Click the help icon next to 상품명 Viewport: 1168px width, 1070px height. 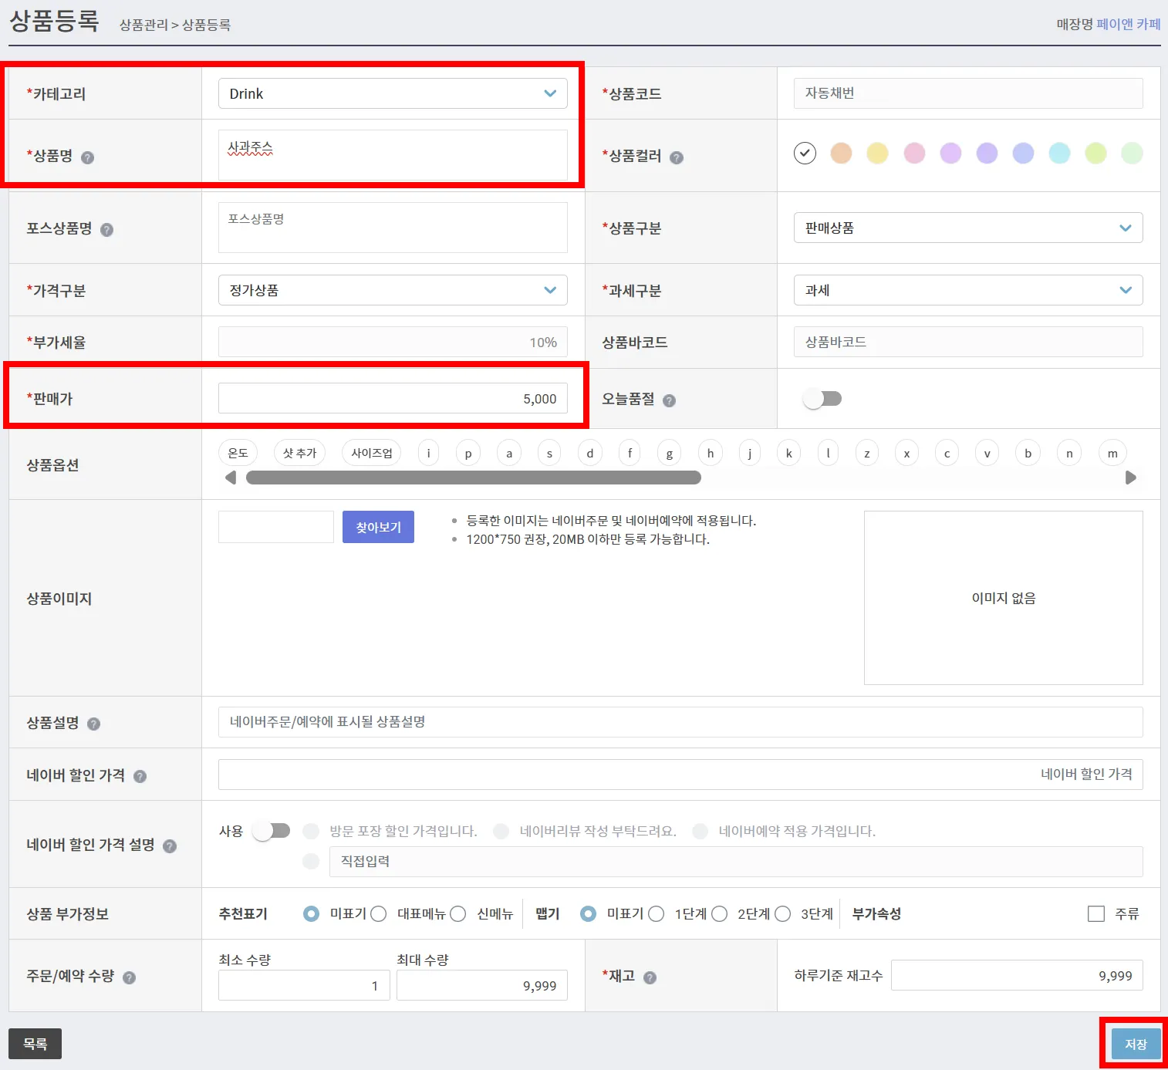87,157
